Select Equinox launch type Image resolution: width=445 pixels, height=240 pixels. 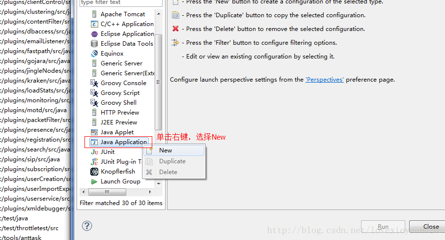click(112, 54)
